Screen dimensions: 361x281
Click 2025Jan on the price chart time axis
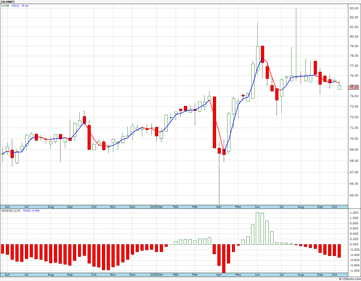pos(157,207)
